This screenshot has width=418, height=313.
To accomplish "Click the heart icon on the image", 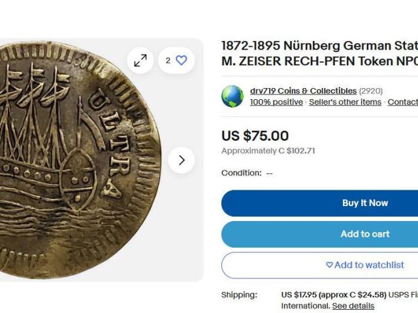I will [181, 61].
